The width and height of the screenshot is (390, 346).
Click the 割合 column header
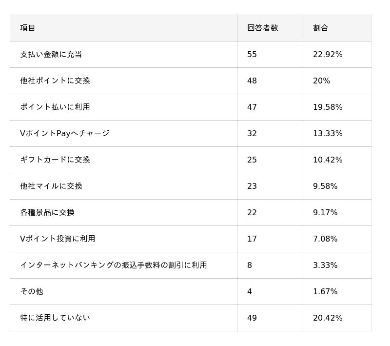321,28
